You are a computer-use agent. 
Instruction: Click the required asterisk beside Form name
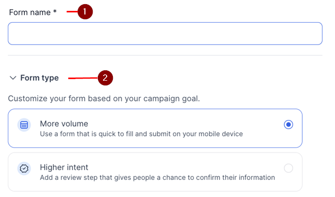click(55, 11)
